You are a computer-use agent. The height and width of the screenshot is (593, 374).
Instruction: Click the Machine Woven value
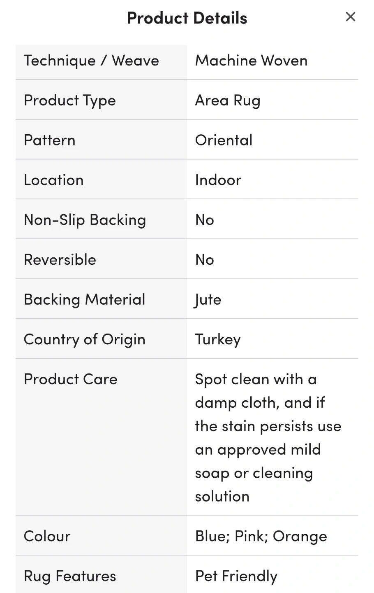point(251,61)
